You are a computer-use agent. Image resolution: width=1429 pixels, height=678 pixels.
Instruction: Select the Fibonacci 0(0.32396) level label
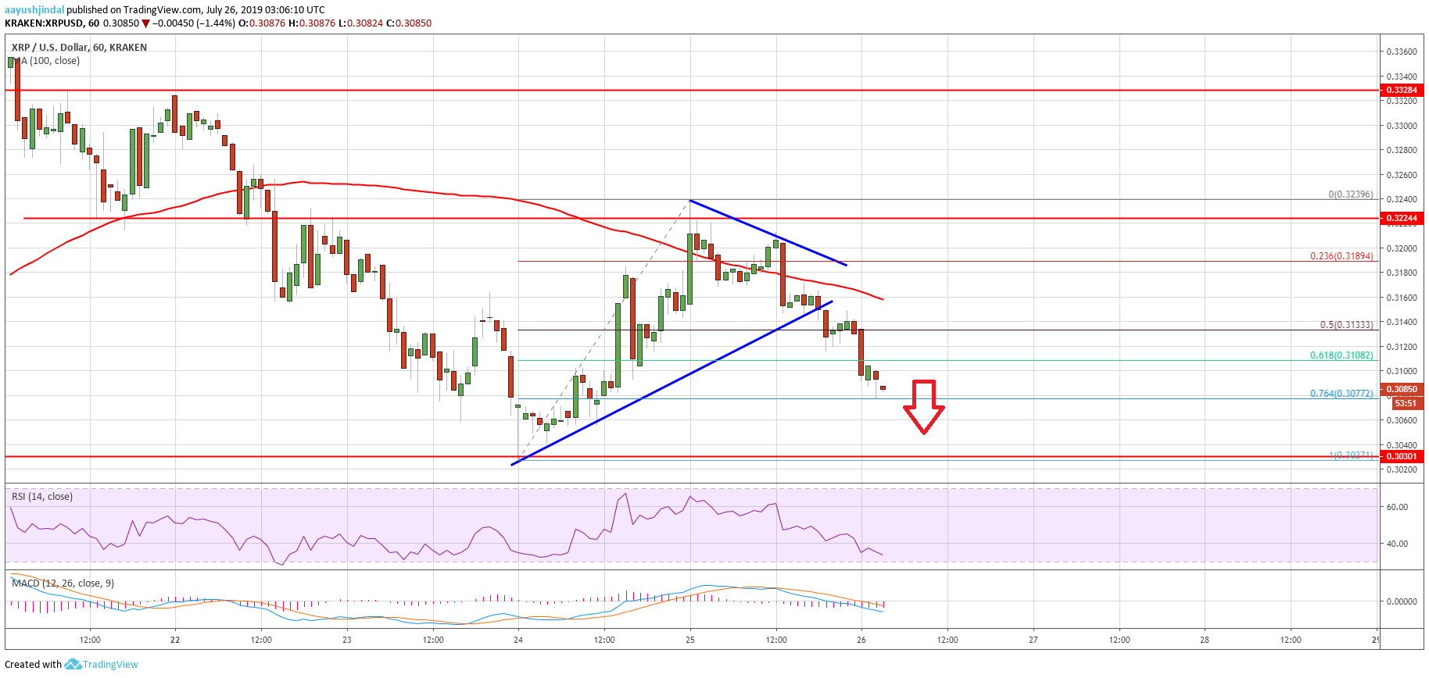click(1350, 194)
